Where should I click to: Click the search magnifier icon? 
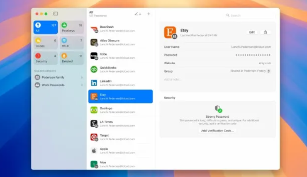tap(228, 15)
